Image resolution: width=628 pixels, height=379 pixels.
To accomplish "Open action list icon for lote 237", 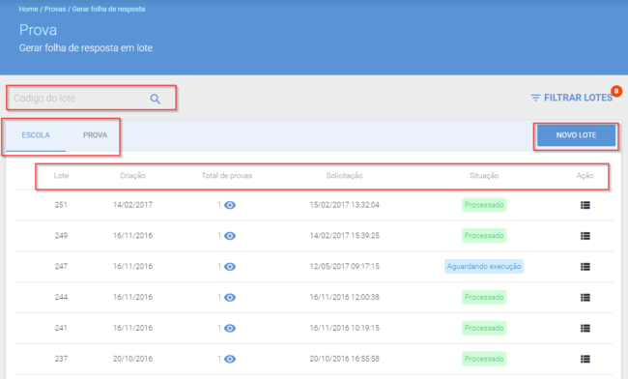I will (585, 359).
